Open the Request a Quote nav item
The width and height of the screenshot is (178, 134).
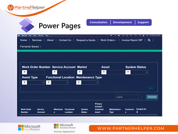(86, 40)
